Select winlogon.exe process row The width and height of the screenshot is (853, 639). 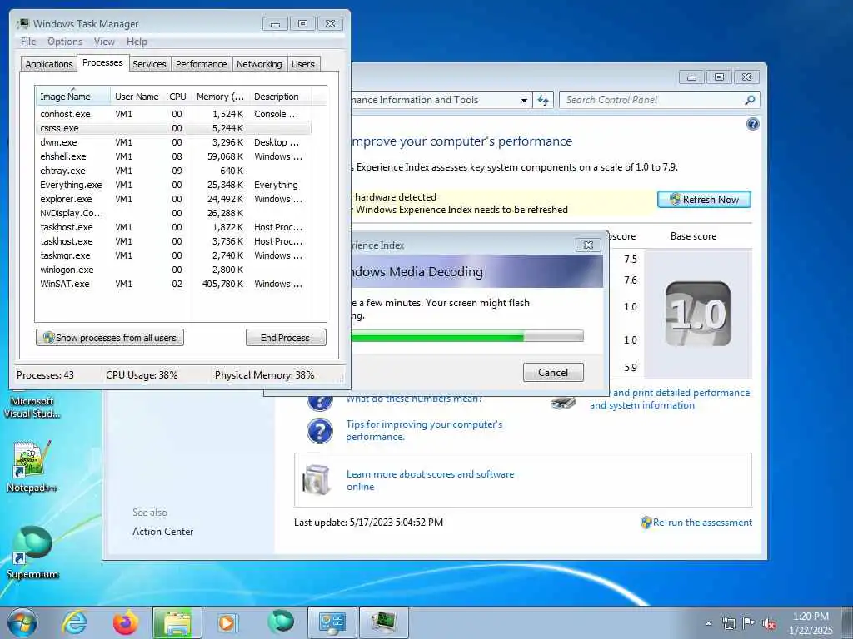pos(173,270)
